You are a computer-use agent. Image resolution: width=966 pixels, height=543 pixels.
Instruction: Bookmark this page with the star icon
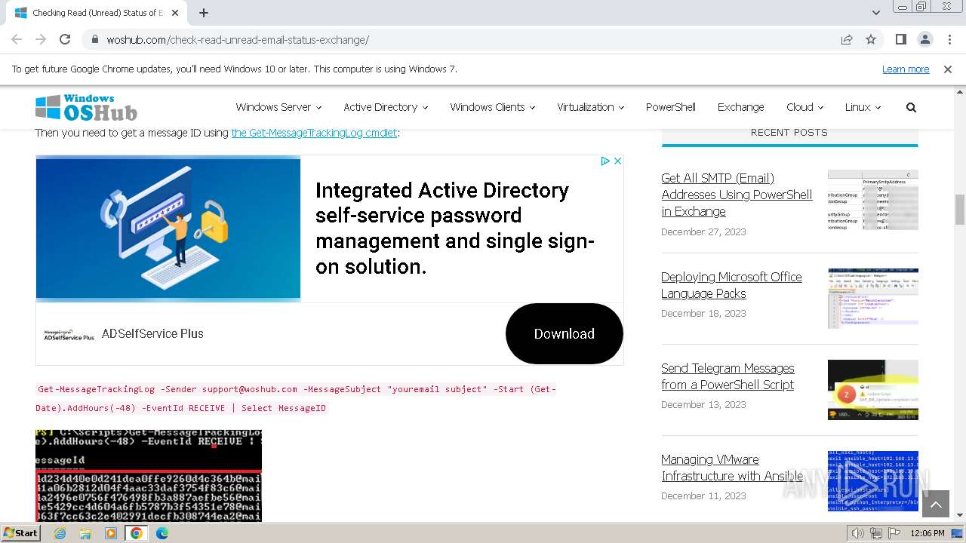[x=871, y=40]
